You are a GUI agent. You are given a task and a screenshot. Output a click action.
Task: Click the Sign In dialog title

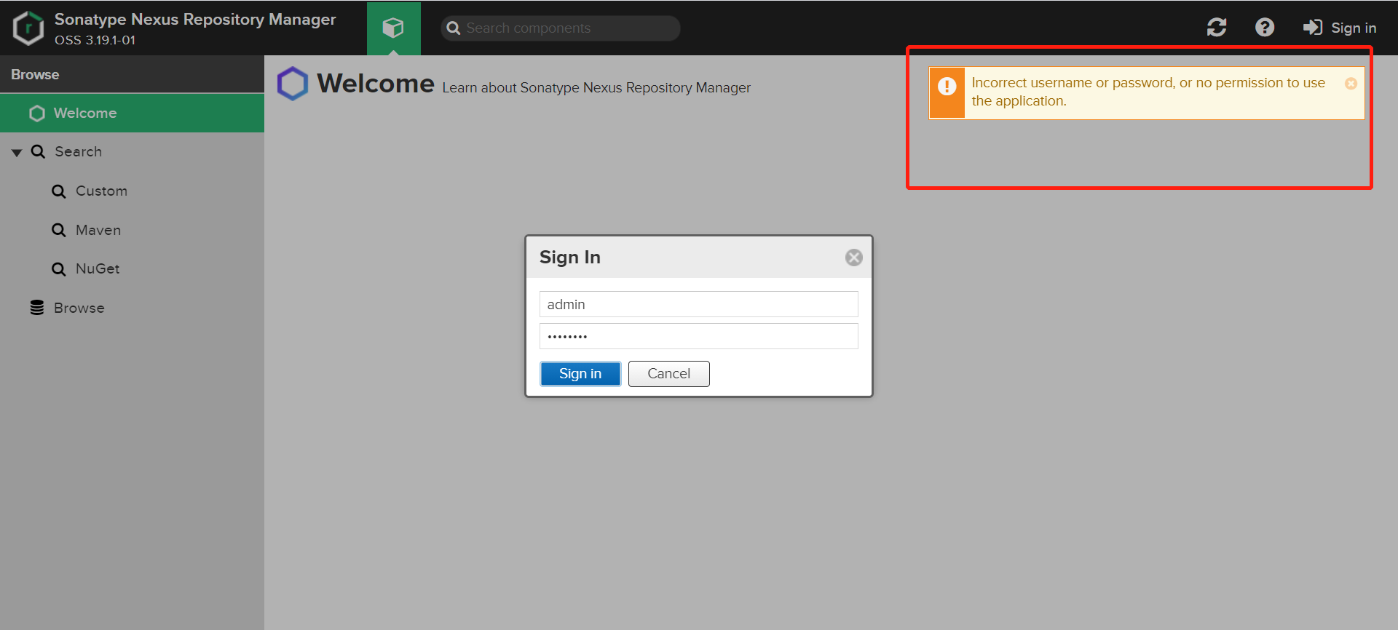(570, 258)
